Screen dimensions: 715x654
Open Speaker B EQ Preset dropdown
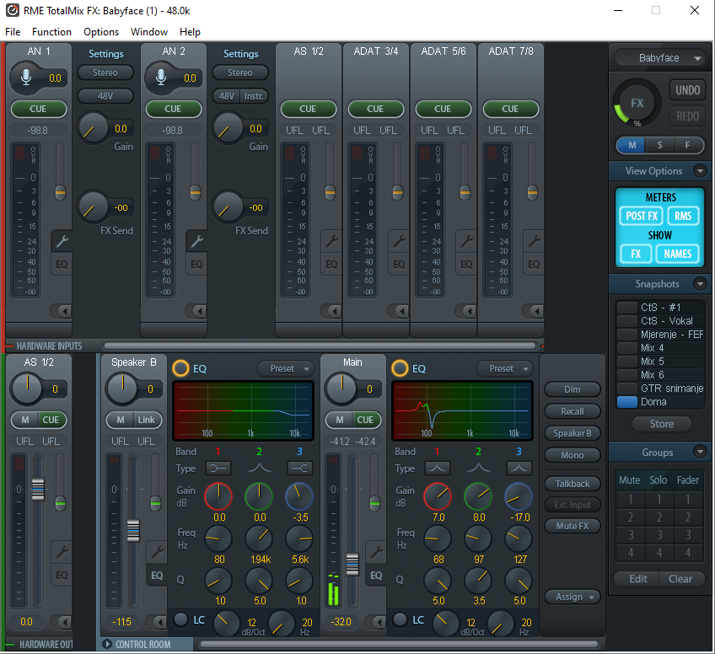(x=286, y=368)
